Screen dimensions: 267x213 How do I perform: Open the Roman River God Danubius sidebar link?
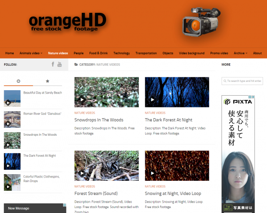42,114
